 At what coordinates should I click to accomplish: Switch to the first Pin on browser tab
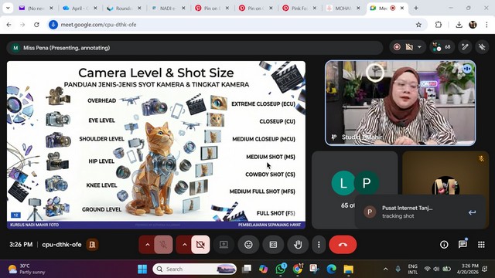(x=212, y=8)
